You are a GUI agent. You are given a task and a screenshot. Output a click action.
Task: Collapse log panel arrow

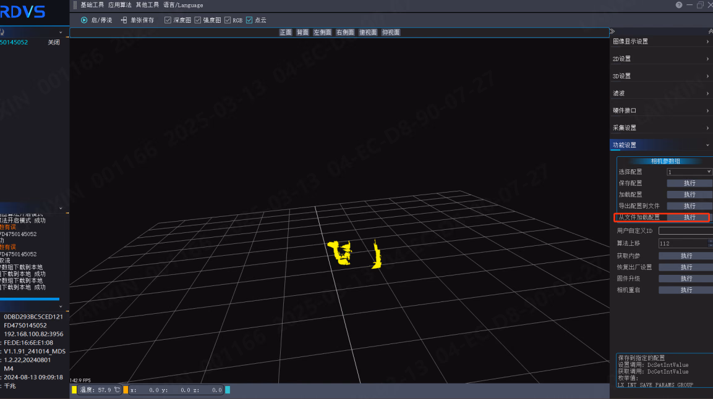point(61,208)
